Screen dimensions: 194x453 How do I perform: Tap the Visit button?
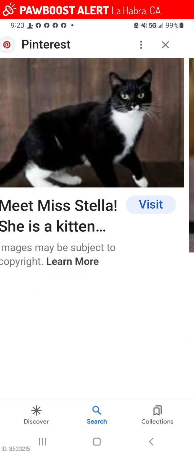[151, 204]
